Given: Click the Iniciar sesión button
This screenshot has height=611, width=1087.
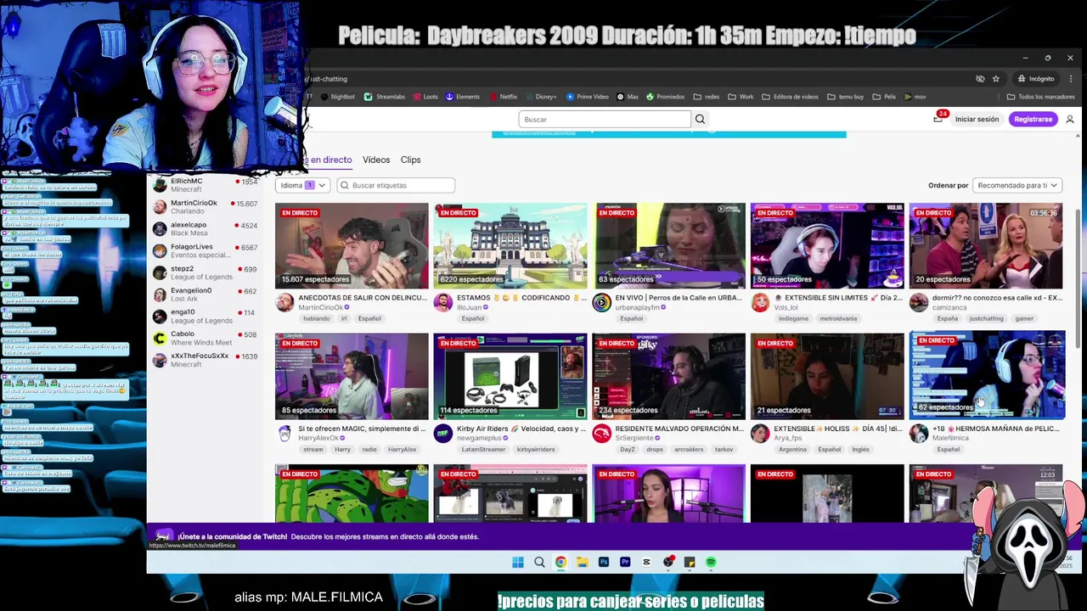Looking at the screenshot, I should 977,120.
